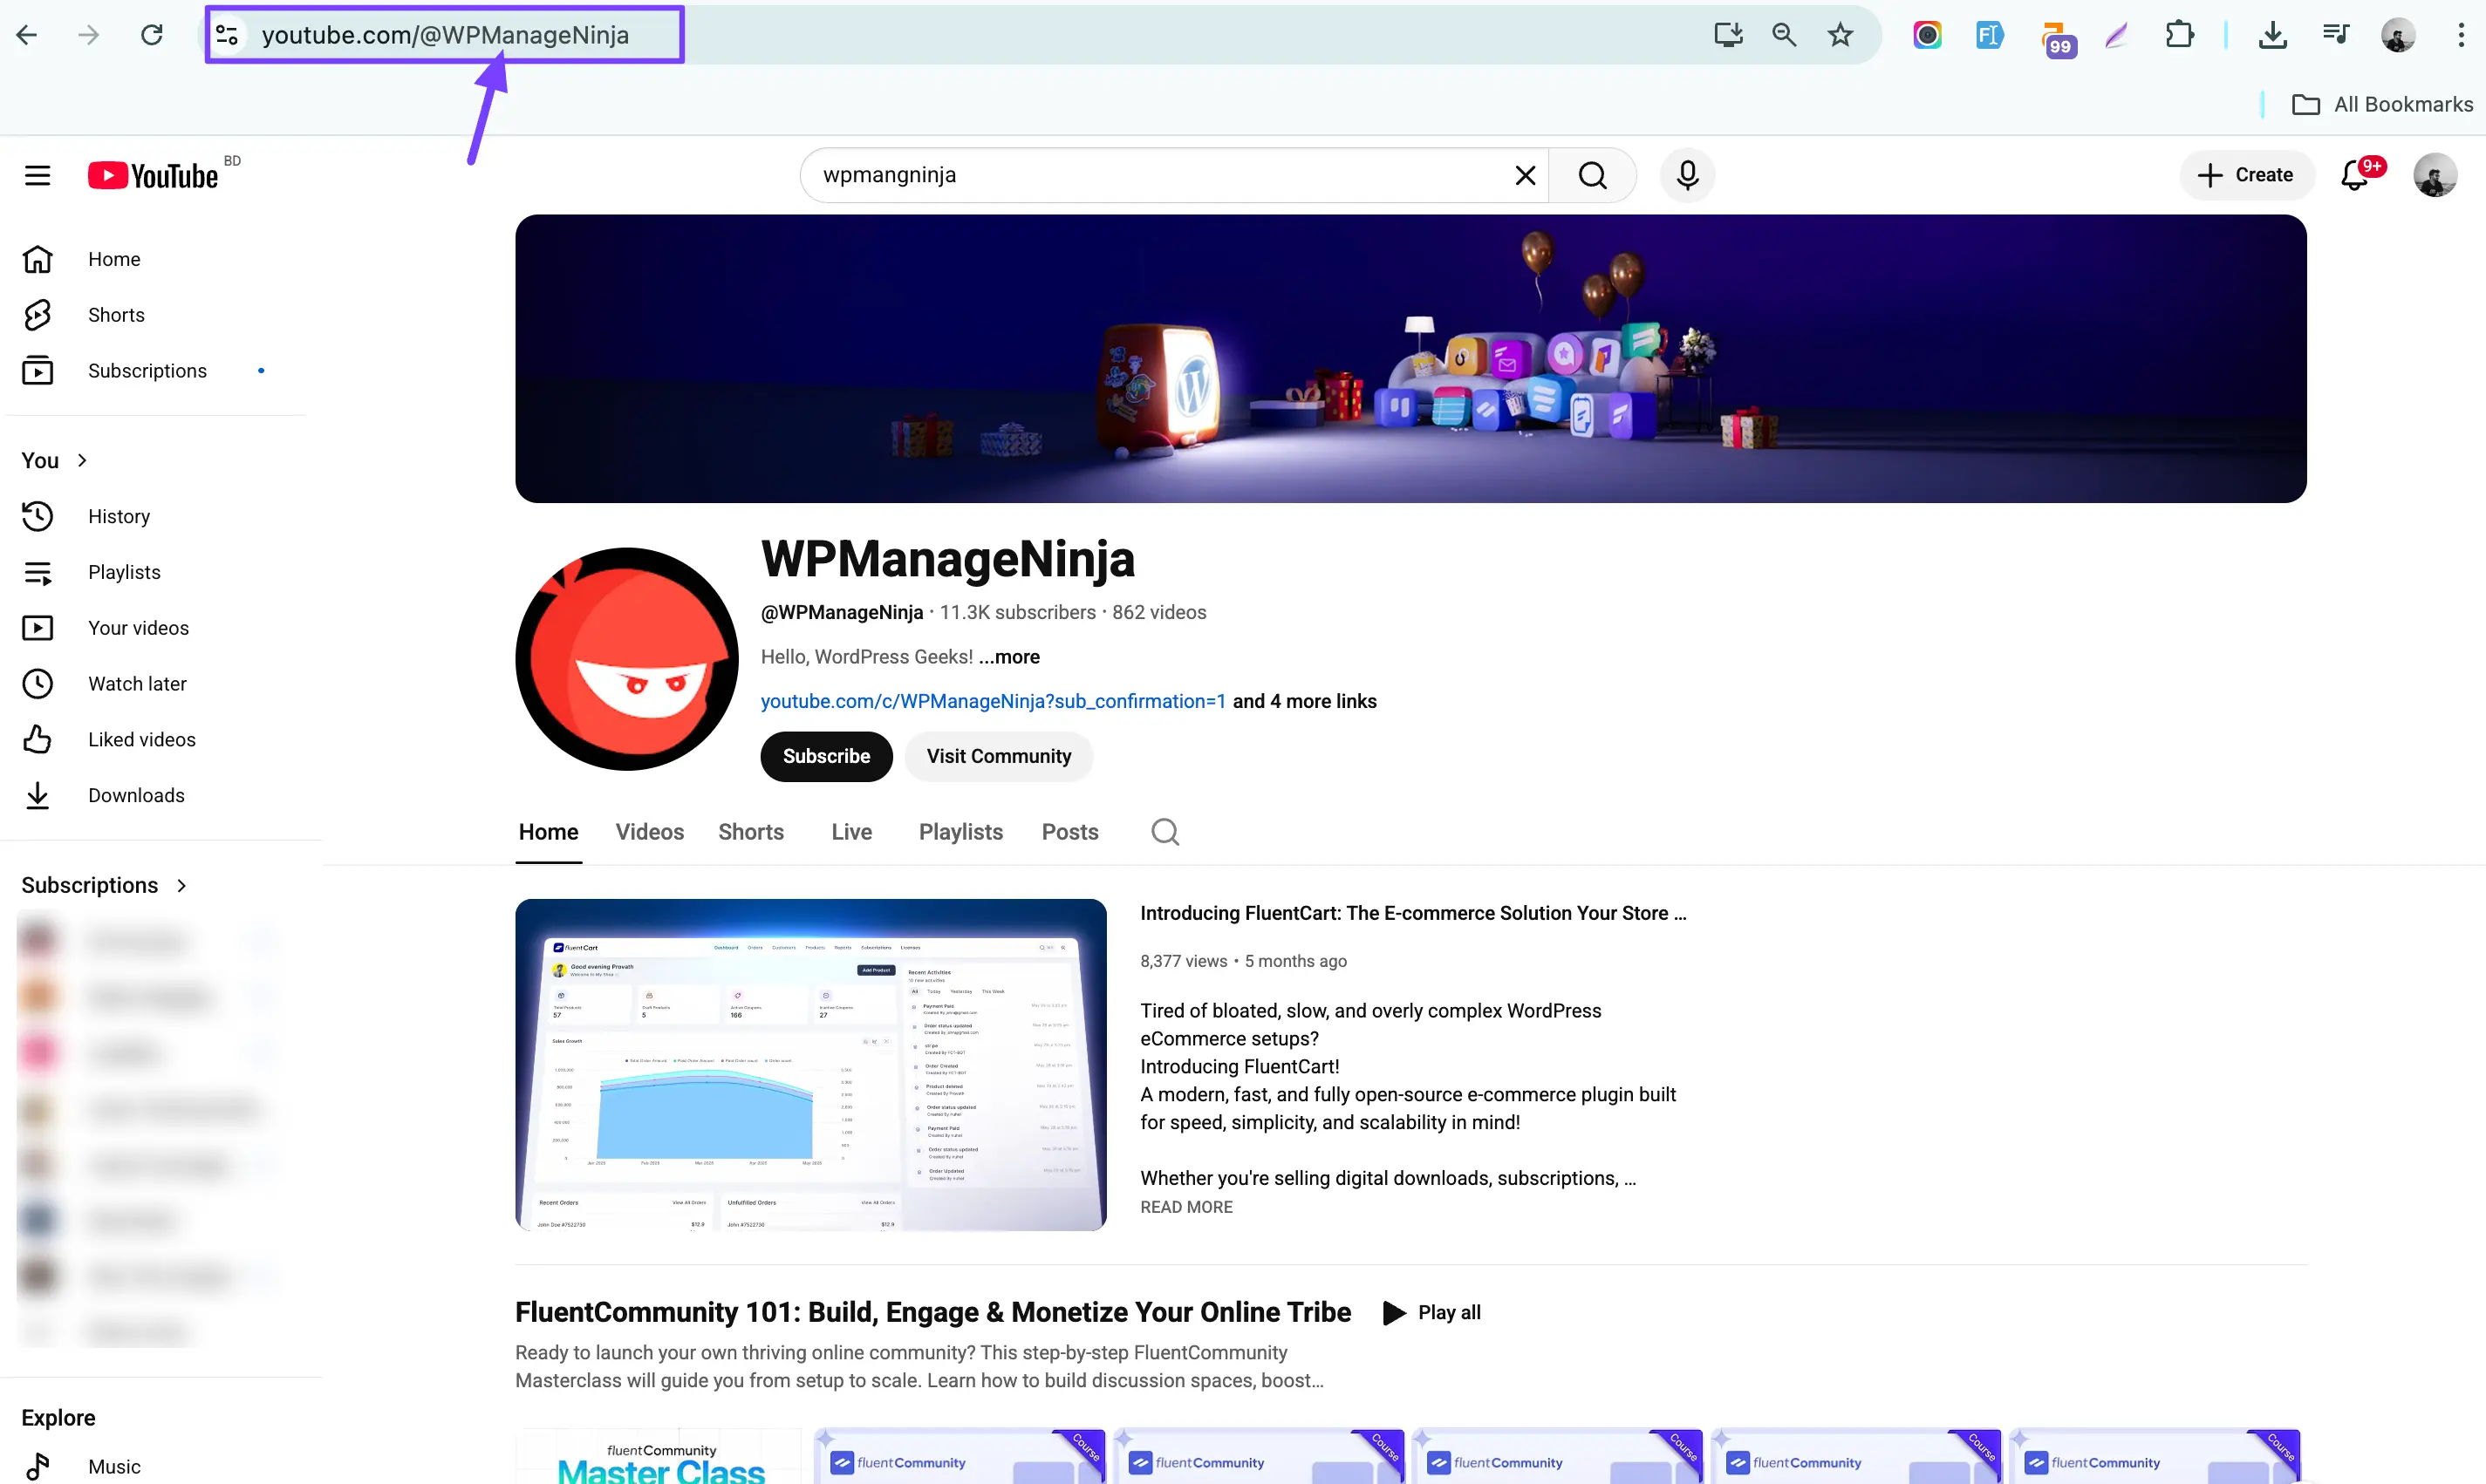The height and width of the screenshot is (1484, 2486).
Task: Switch to the Videos tab
Action: 649,831
